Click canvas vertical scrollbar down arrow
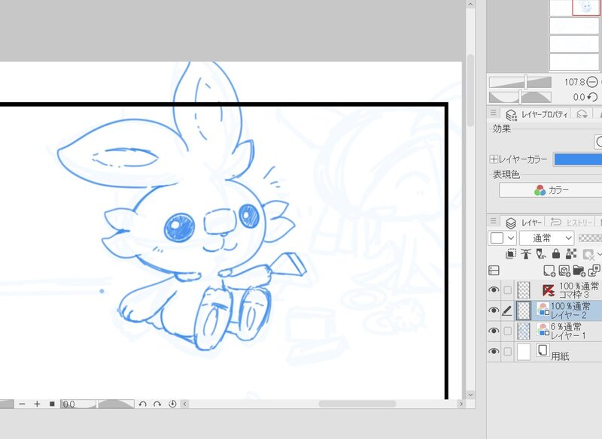Viewport: 602px width, 439px height. [x=471, y=395]
